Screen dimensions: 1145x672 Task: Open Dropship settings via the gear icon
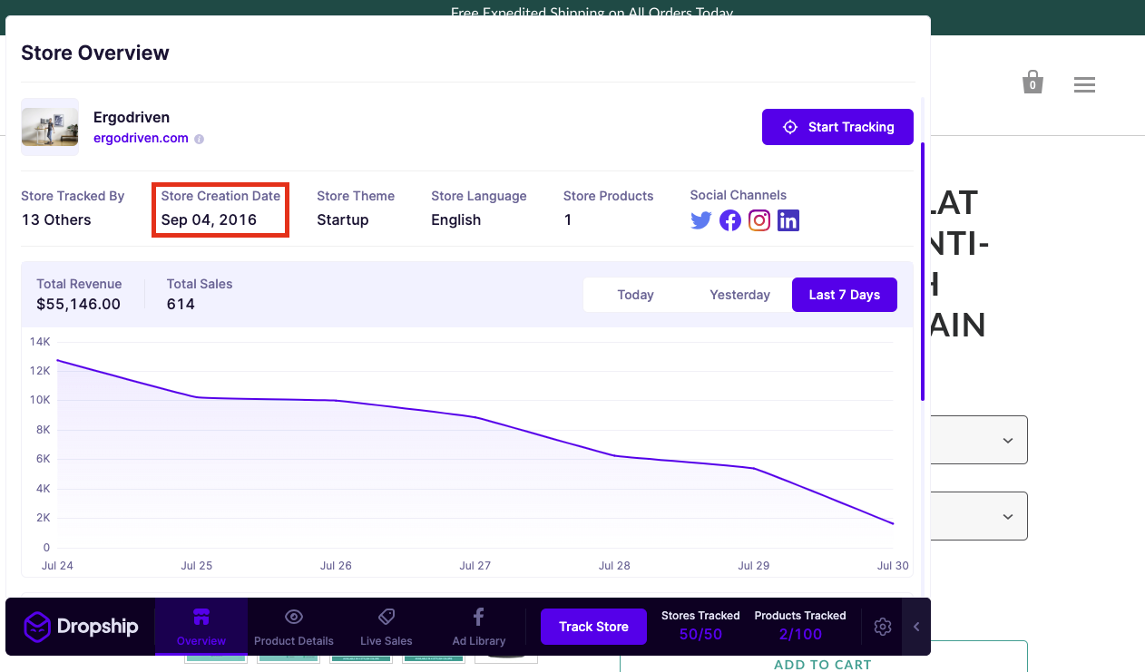882,627
